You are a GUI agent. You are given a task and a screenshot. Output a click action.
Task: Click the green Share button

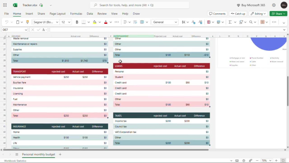click(x=278, y=14)
